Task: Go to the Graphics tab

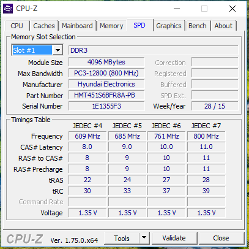Action: click(169, 26)
